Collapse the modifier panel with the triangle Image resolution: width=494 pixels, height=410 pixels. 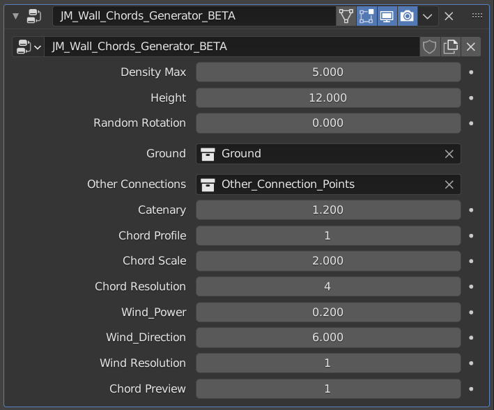click(x=16, y=16)
